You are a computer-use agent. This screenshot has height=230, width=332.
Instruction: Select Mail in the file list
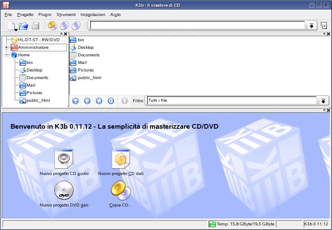coord(78,63)
